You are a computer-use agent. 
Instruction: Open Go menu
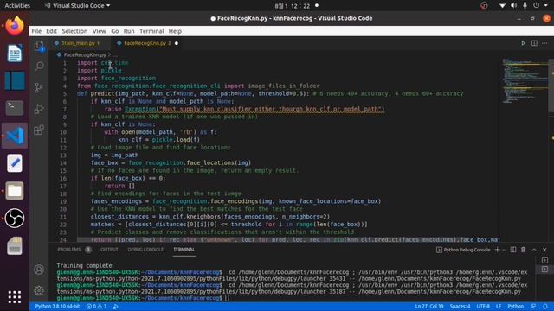[115, 31]
